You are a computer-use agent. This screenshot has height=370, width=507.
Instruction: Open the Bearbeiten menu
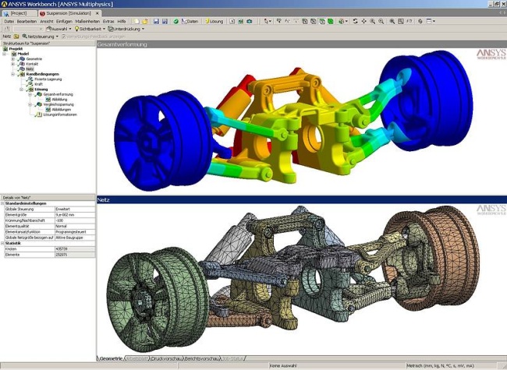point(27,21)
